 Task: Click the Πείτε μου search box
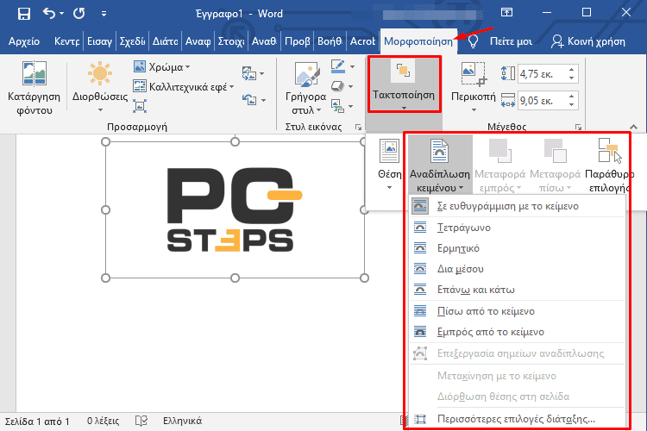click(x=511, y=41)
